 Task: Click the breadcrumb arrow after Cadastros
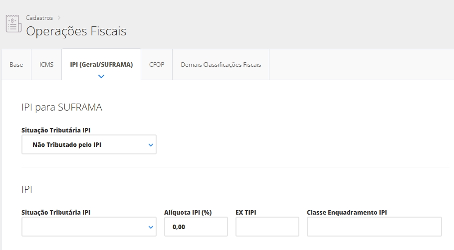[59, 18]
